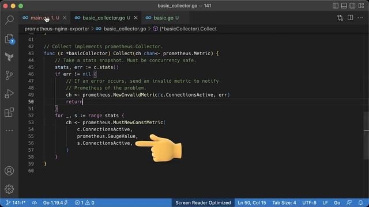
Task: Open problems indicator showing 1 error 0 warnings
Action: pos(85,203)
